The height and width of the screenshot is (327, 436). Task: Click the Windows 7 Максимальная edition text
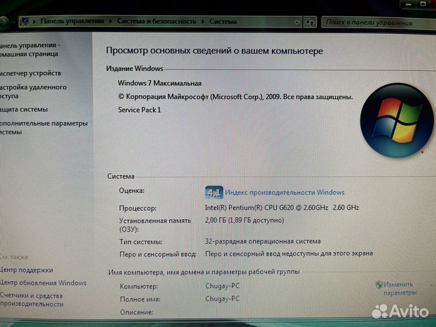(x=160, y=83)
